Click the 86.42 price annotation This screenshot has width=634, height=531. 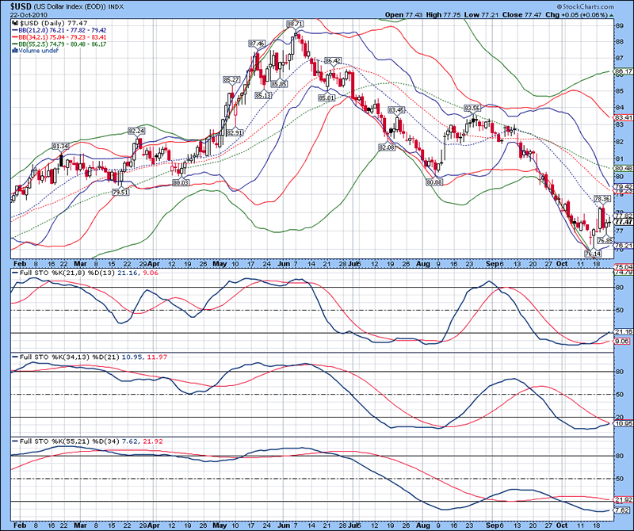pos(333,61)
